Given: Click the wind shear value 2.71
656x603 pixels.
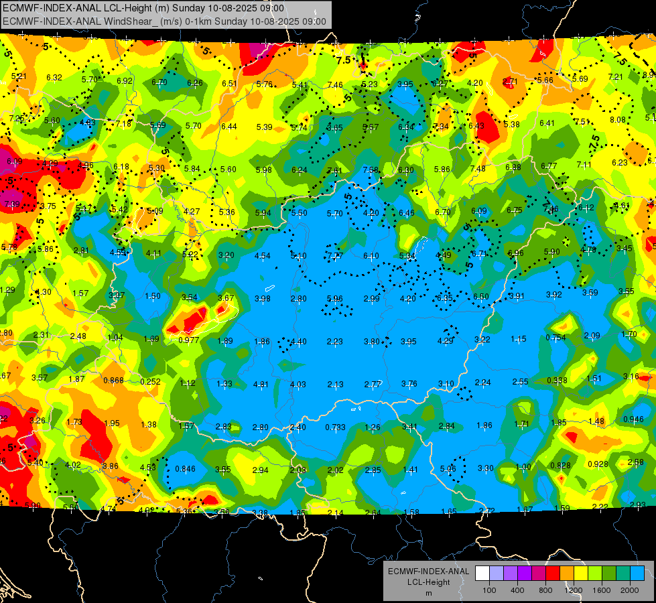Looking at the screenshot, I should point(509,81).
